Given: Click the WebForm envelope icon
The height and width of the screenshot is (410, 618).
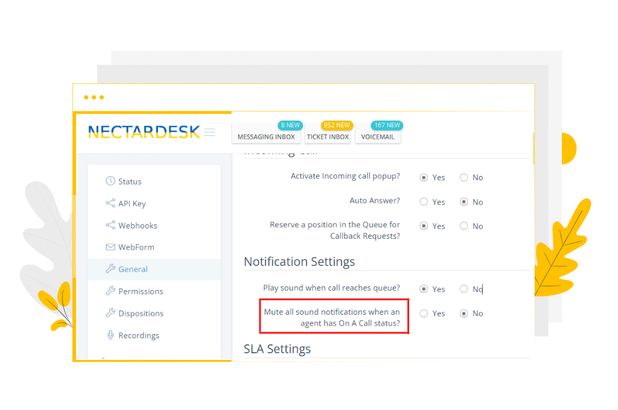Looking at the screenshot, I should (110, 247).
